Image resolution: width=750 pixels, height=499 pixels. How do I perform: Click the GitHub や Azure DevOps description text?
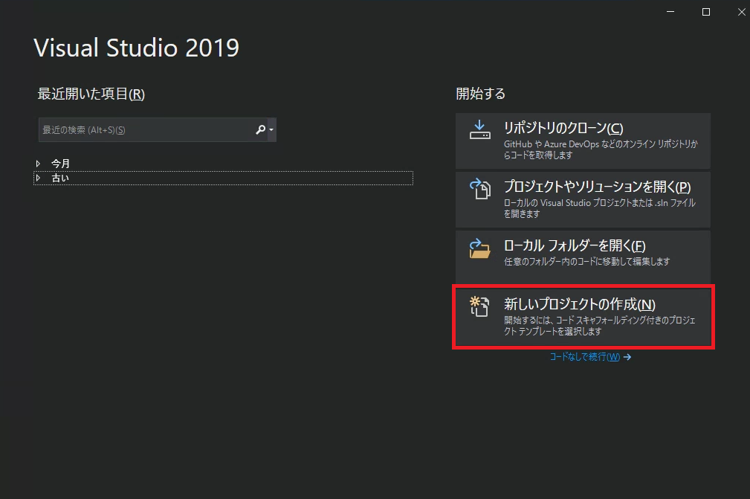(x=601, y=149)
